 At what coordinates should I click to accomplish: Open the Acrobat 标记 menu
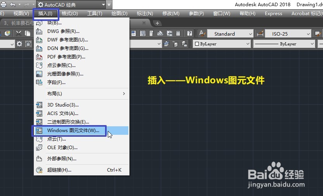pyautogui.click(x=307, y=14)
